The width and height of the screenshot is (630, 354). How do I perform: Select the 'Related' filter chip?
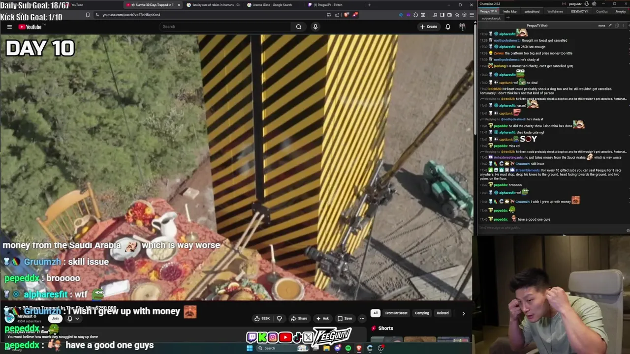[x=442, y=313]
